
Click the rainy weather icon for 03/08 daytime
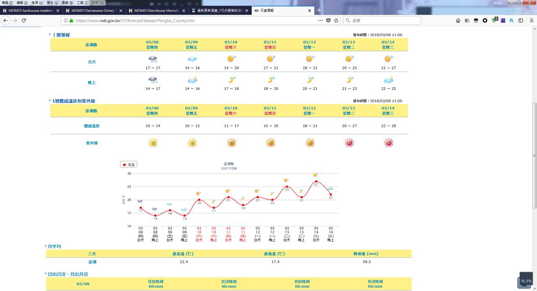(x=152, y=59)
